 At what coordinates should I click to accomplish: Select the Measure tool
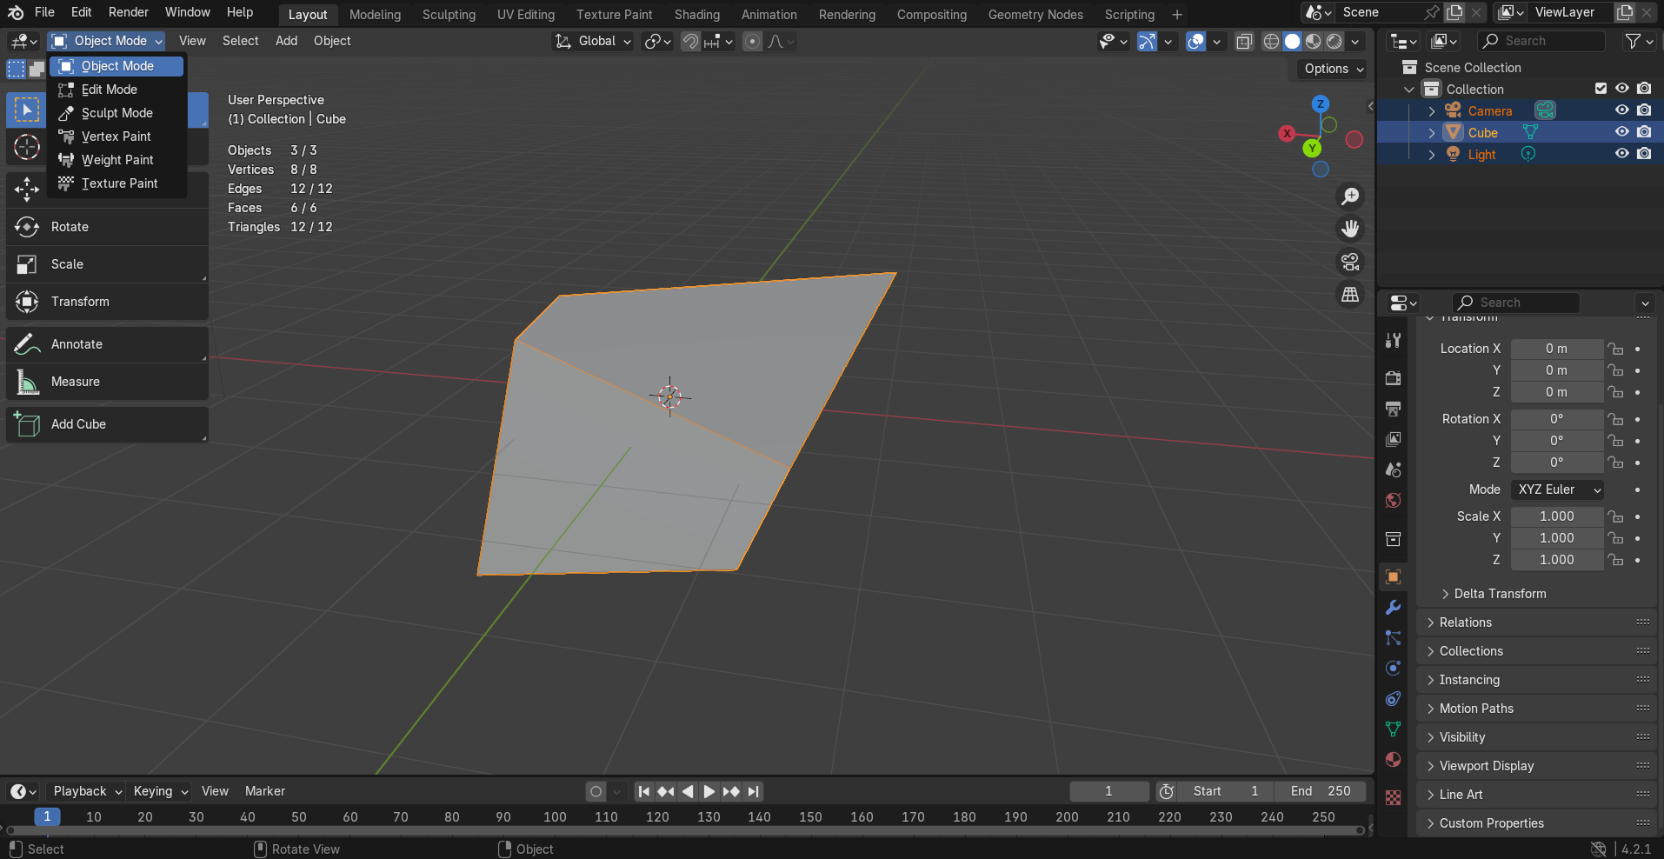click(x=107, y=382)
